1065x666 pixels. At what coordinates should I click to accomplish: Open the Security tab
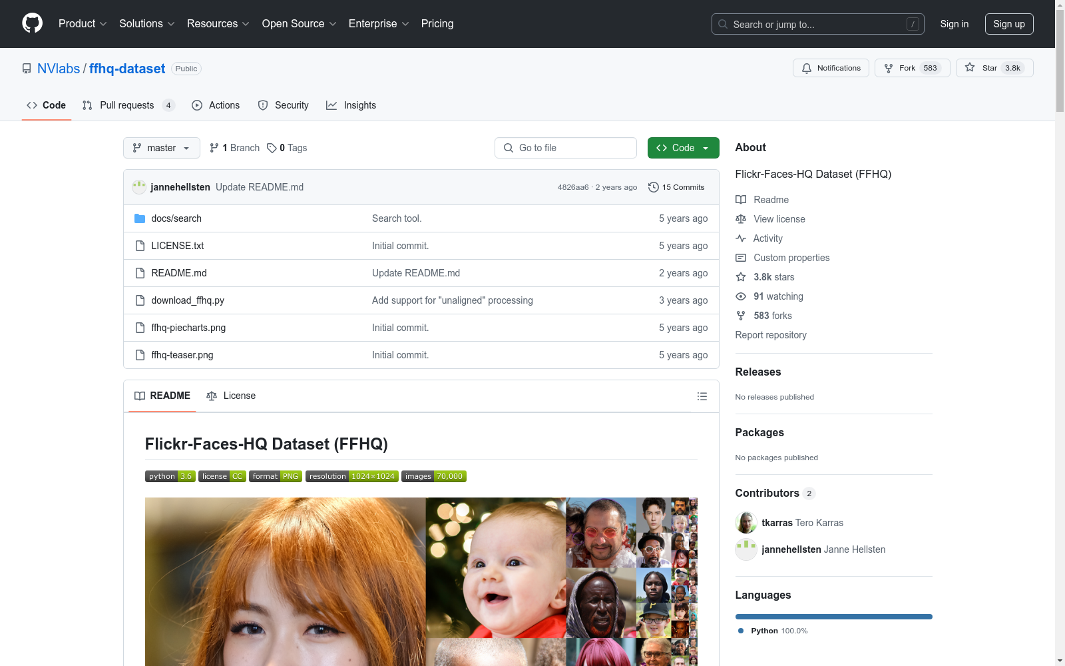[284, 105]
